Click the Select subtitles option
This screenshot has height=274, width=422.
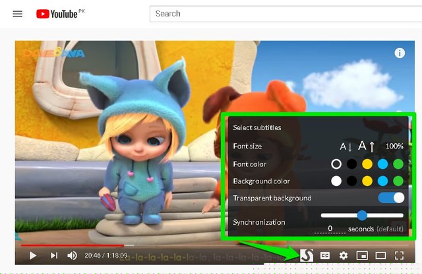[257, 127]
